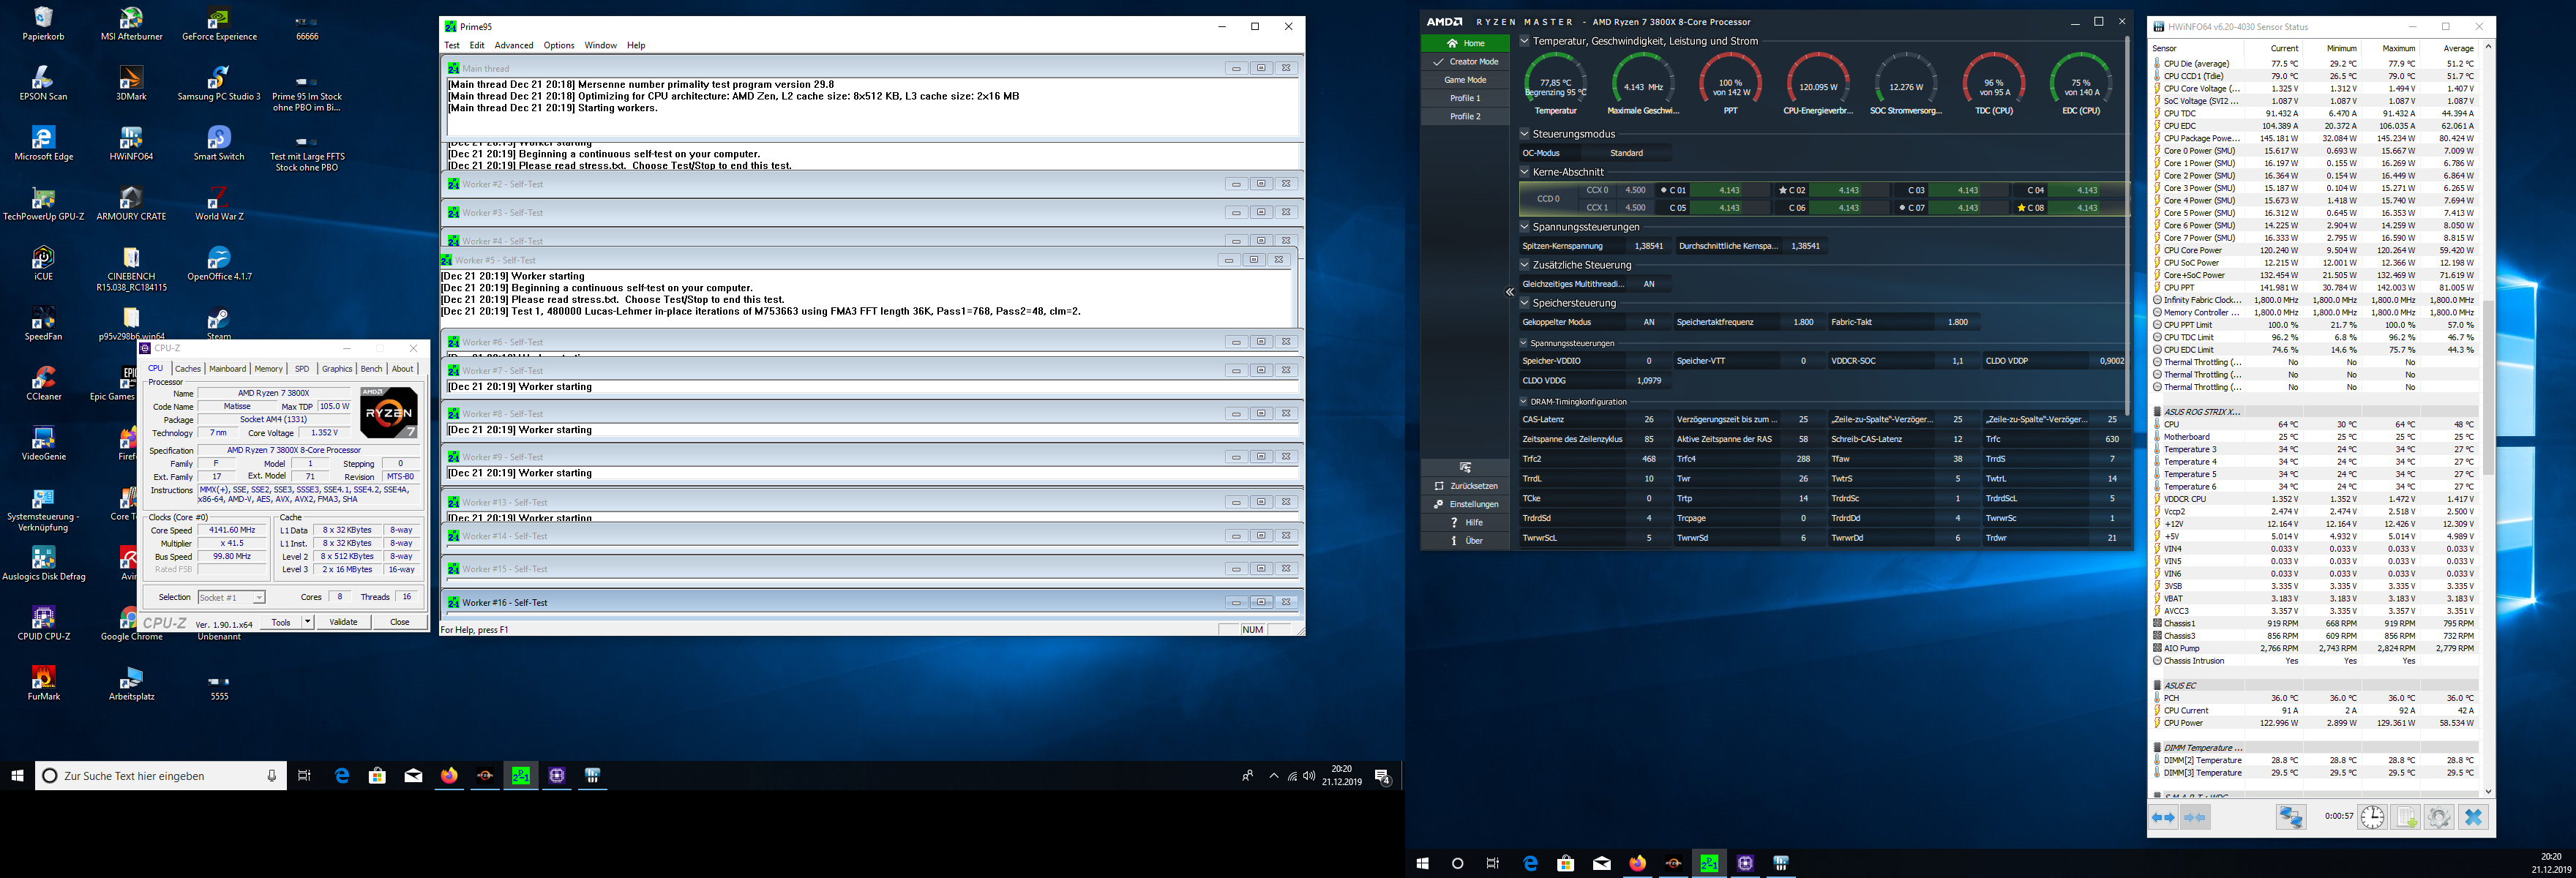Open MSI Afterburner desktop shortcut
Screen dimensions: 2576x878
131,24
